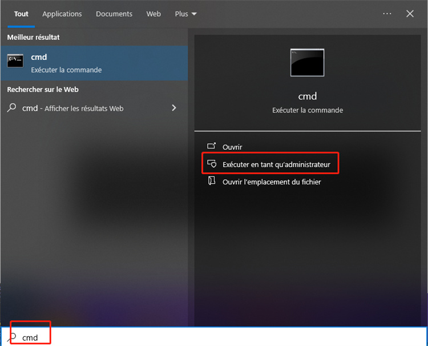This screenshot has width=428, height=346.
Task: Click the large cmd preview thumbnail
Action: [308, 63]
